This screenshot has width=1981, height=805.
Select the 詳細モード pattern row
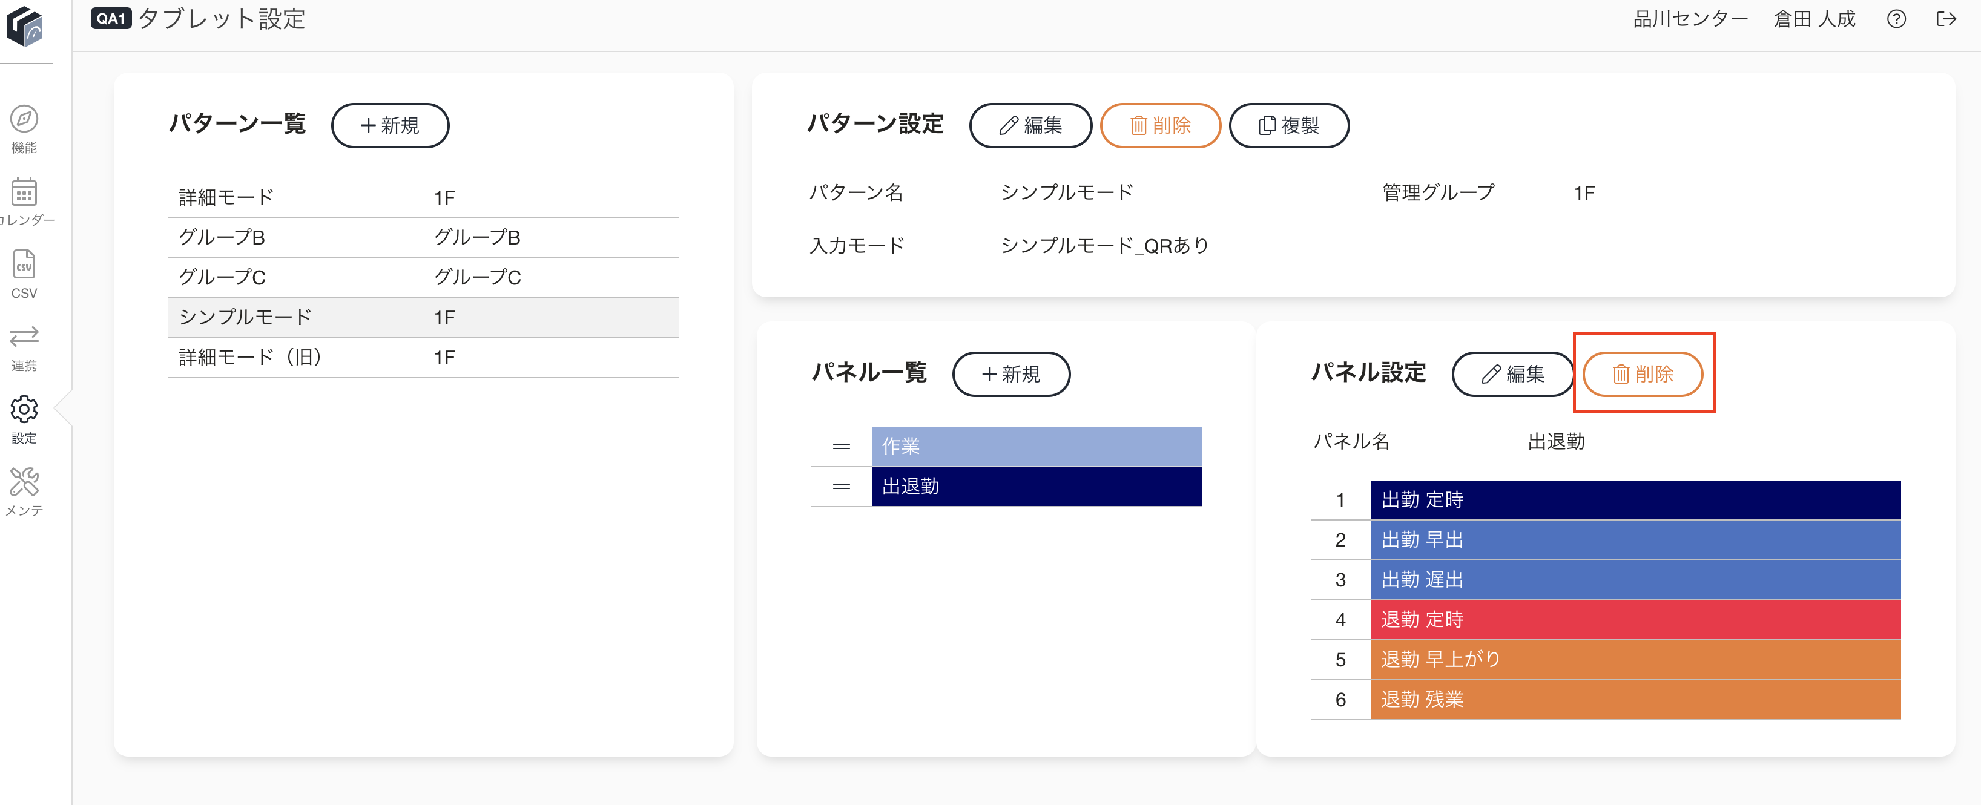pos(424,197)
